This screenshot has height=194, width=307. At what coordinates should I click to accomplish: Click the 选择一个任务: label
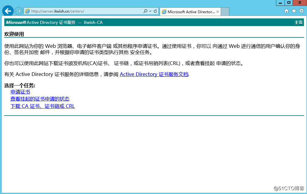point(20,86)
